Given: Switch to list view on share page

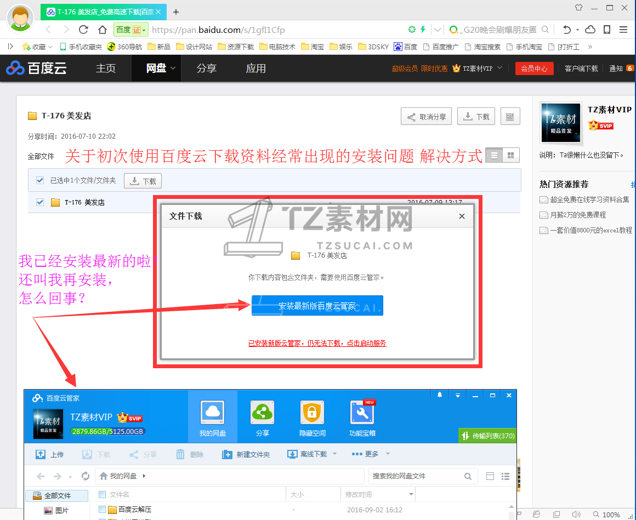Looking at the screenshot, I should coord(494,155).
